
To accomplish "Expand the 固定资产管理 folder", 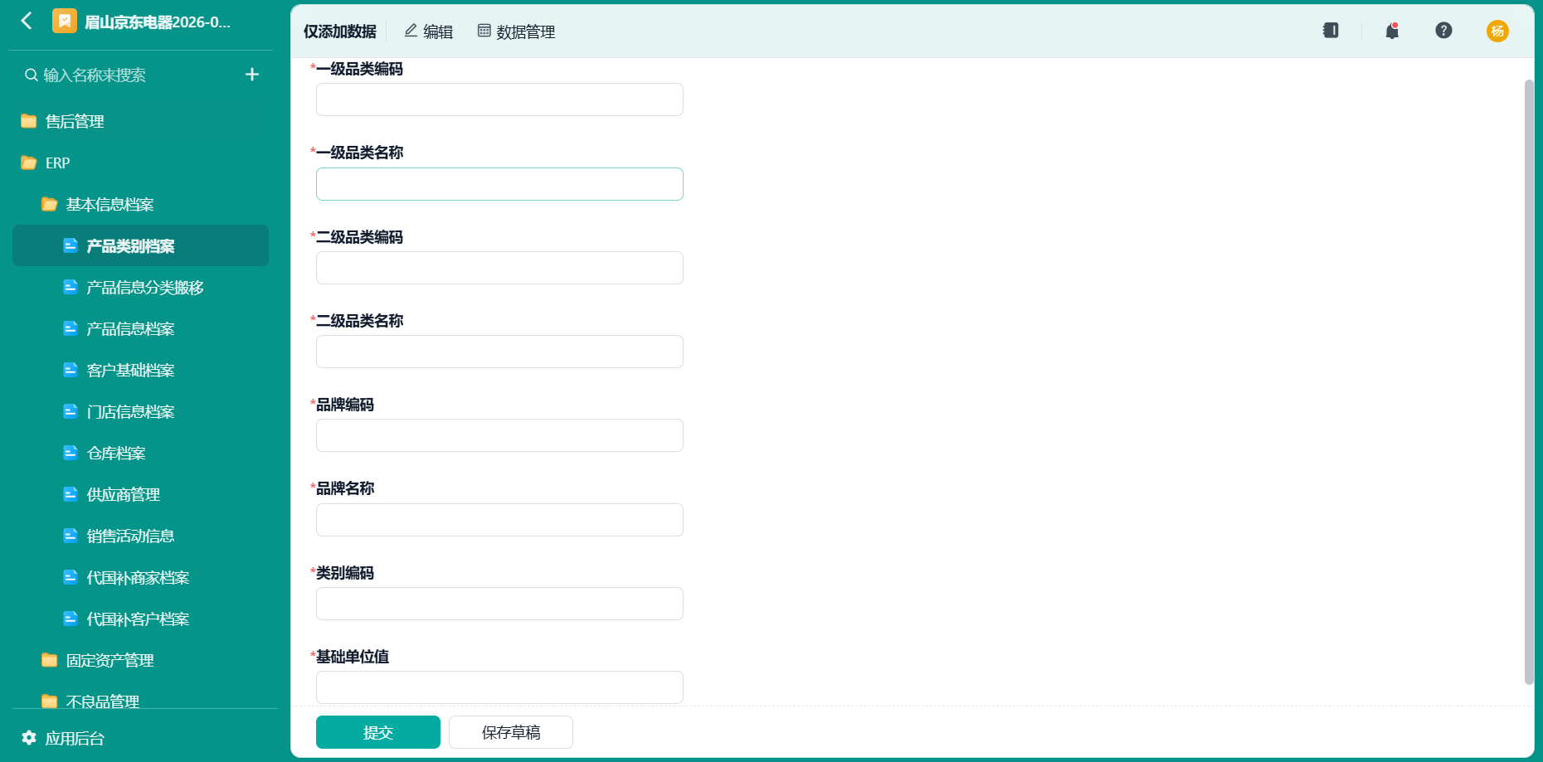I will tap(140, 661).
